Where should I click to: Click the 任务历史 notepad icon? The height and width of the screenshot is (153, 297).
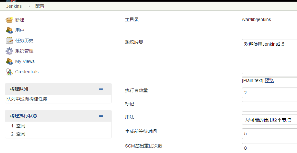[x=9, y=41]
